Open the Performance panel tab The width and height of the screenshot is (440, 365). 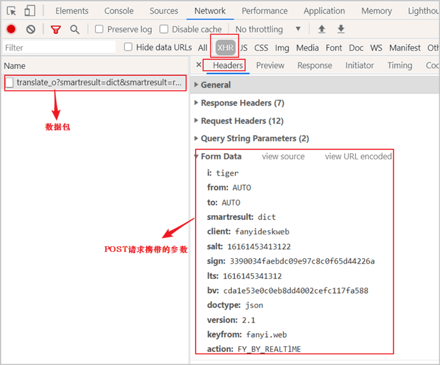(x=264, y=11)
